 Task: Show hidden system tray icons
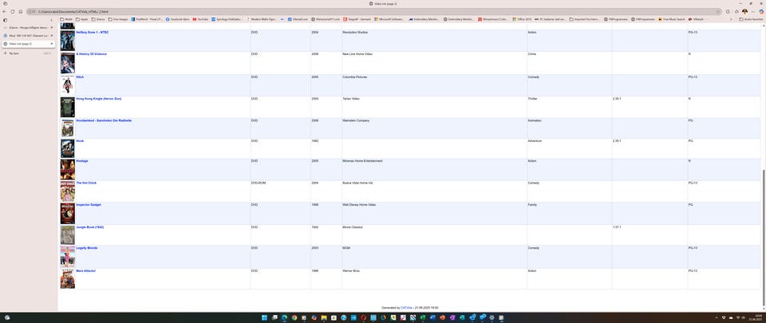[x=717, y=317]
